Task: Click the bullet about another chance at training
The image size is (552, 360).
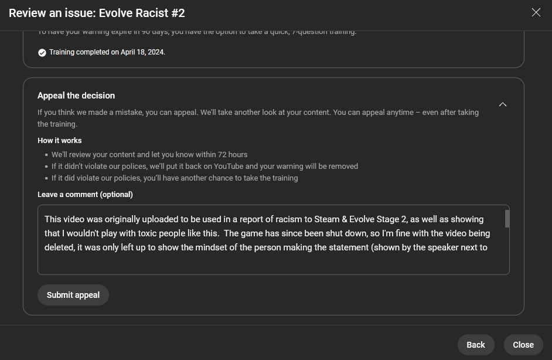Action: pyautogui.click(x=175, y=178)
